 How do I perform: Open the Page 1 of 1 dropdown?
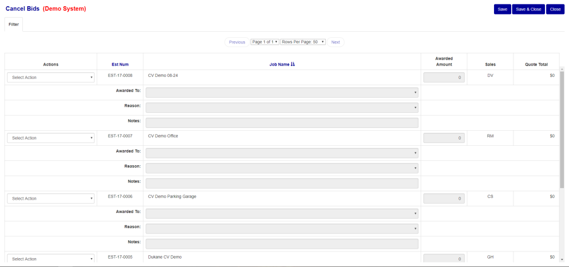pyautogui.click(x=265, y=42)
